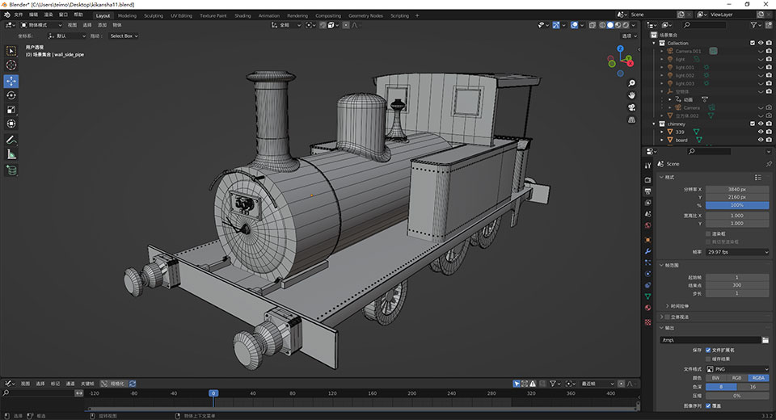The height and width of the screenshot is (420, 776).
Task: Toggle camera view with the camera gizmo
Action: coord(630,107)
